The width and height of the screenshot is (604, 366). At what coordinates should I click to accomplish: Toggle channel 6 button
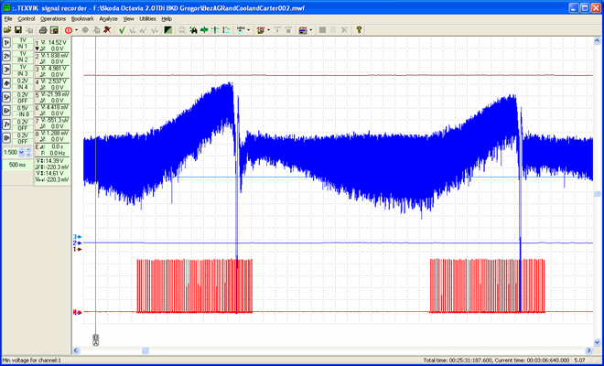click(6, 111)
